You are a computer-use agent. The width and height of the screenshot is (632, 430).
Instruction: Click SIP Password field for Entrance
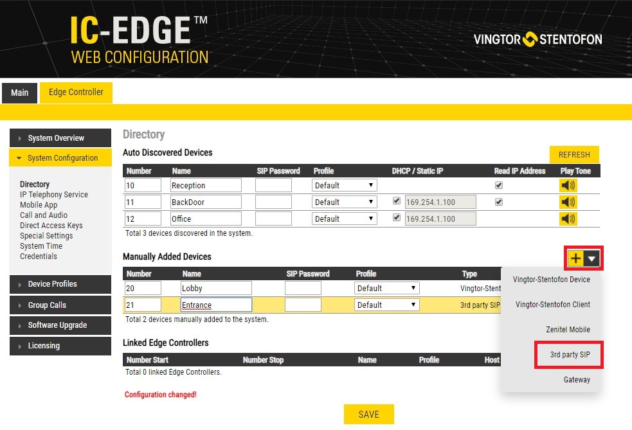pyautogui.click(x=303, y=305)
